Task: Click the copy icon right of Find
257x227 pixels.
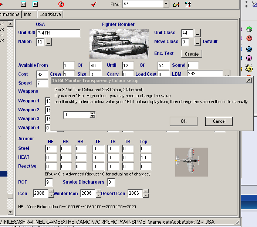Action: click(x=188, y=4)
